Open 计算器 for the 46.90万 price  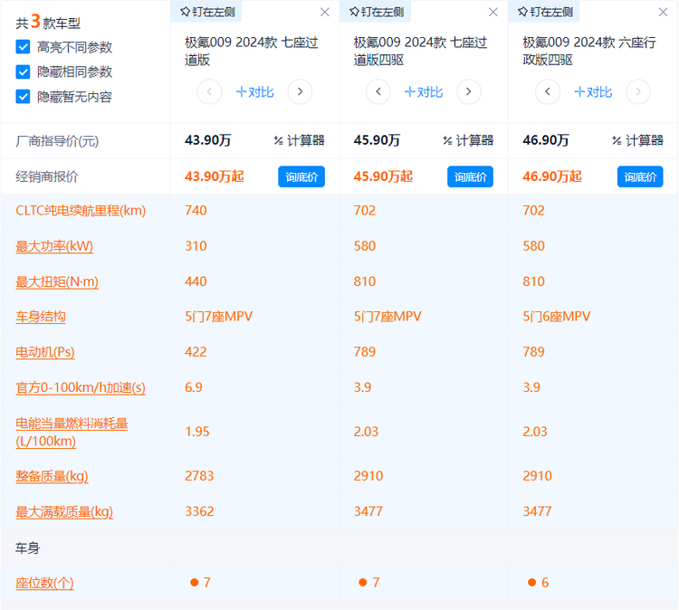(x=637, y=140)
